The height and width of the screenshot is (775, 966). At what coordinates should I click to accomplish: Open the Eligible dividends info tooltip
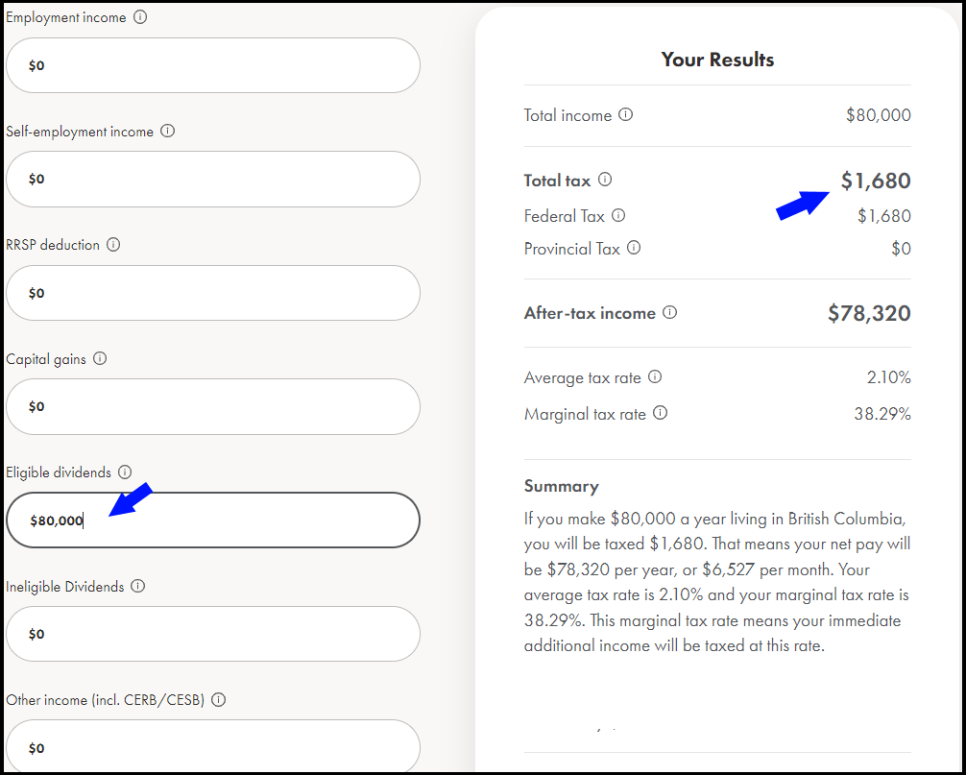click(x=126, y=472)
